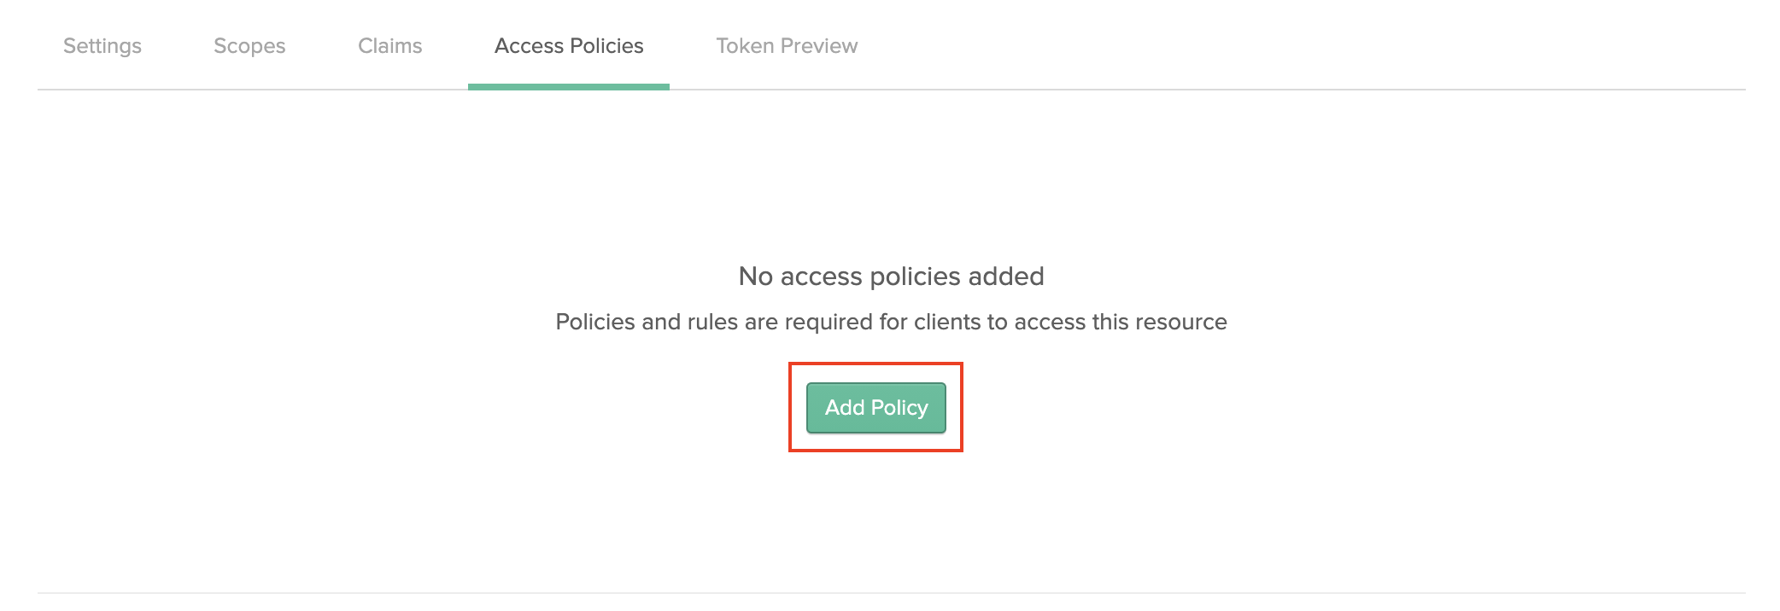Click the active Access Policies tab

pyautogui.click(x=568, y=46)
